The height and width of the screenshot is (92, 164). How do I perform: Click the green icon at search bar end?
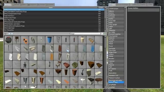pos(105,33)
